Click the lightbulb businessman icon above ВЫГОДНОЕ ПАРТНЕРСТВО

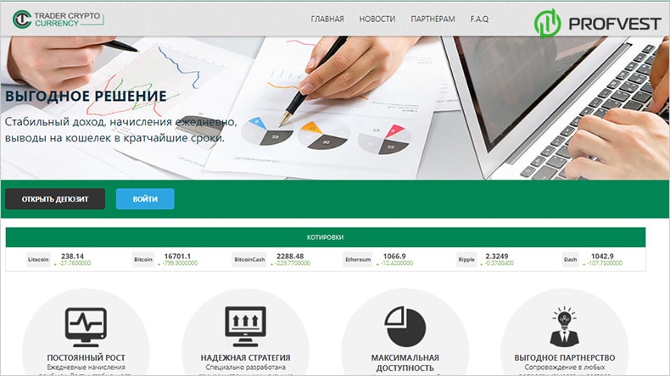click(564, 326)
